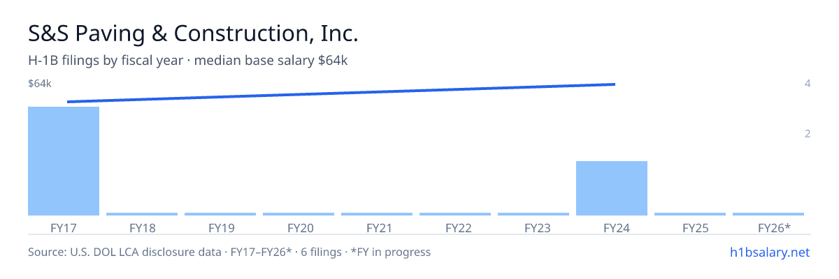The height and width of the screenshot is (279, 839).
Task: Click the $64k salary axis label
Action: coord(40,84)
